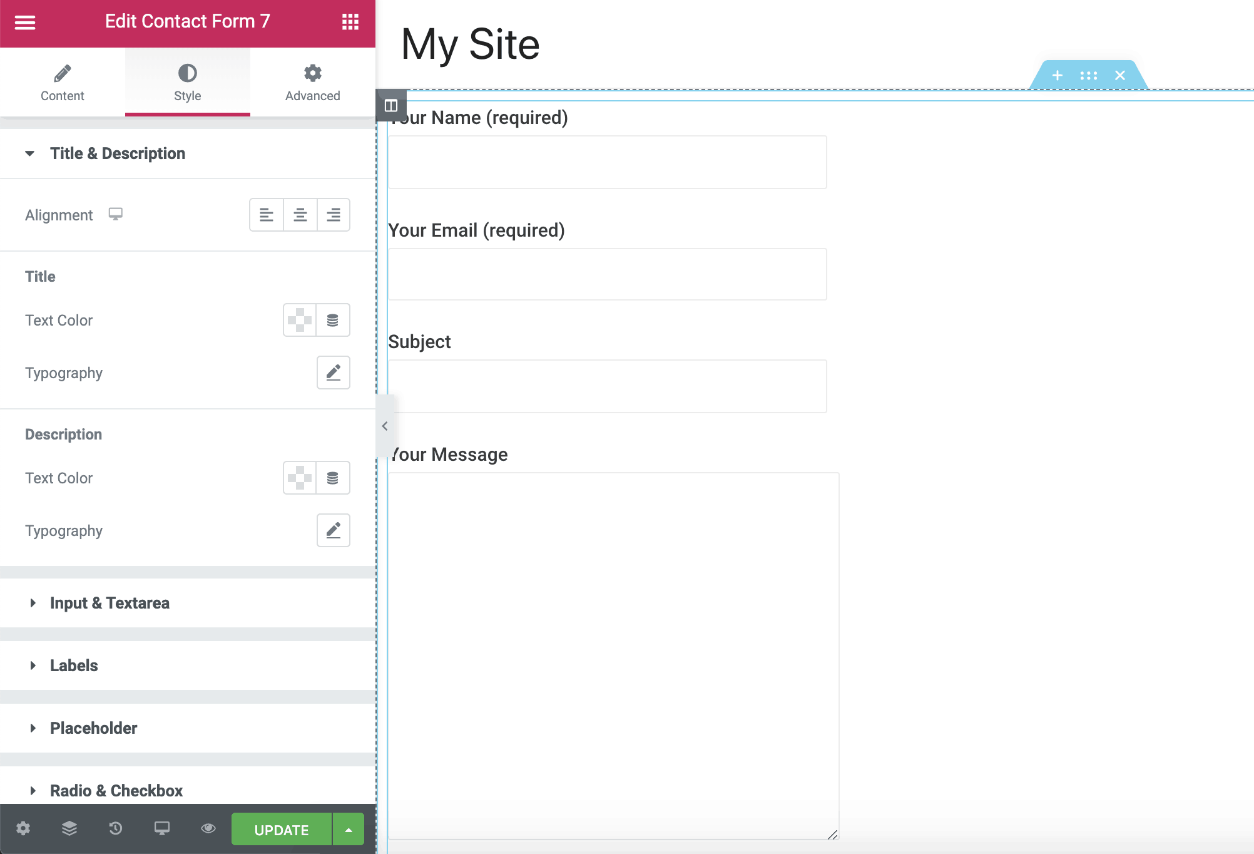Viewport: 1254px width, 854px height.
Task: Switch to the Content tab
Action: [x=62, y=83]
